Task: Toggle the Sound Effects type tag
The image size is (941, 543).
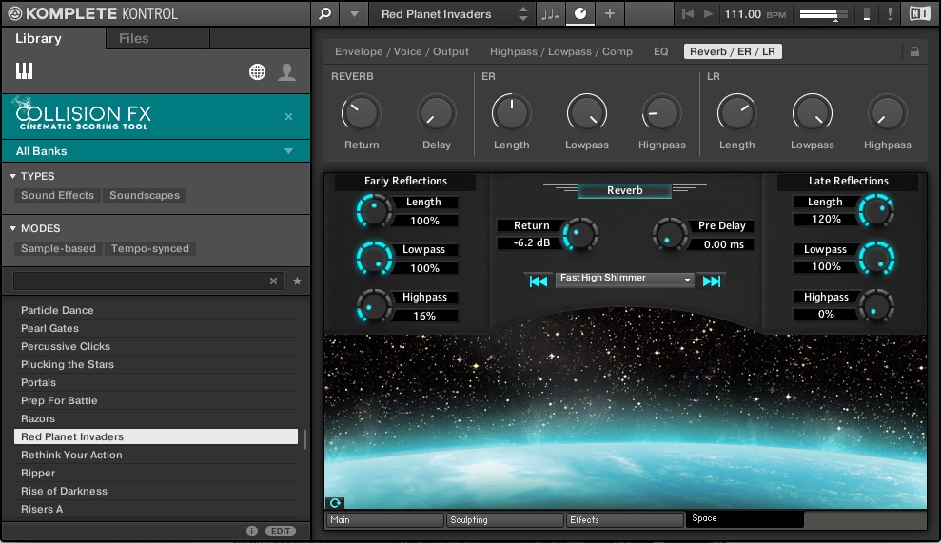Action: 58,195
